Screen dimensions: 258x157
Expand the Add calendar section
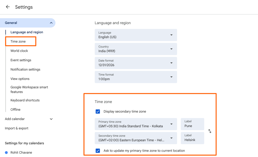click(x=51, y=119)
